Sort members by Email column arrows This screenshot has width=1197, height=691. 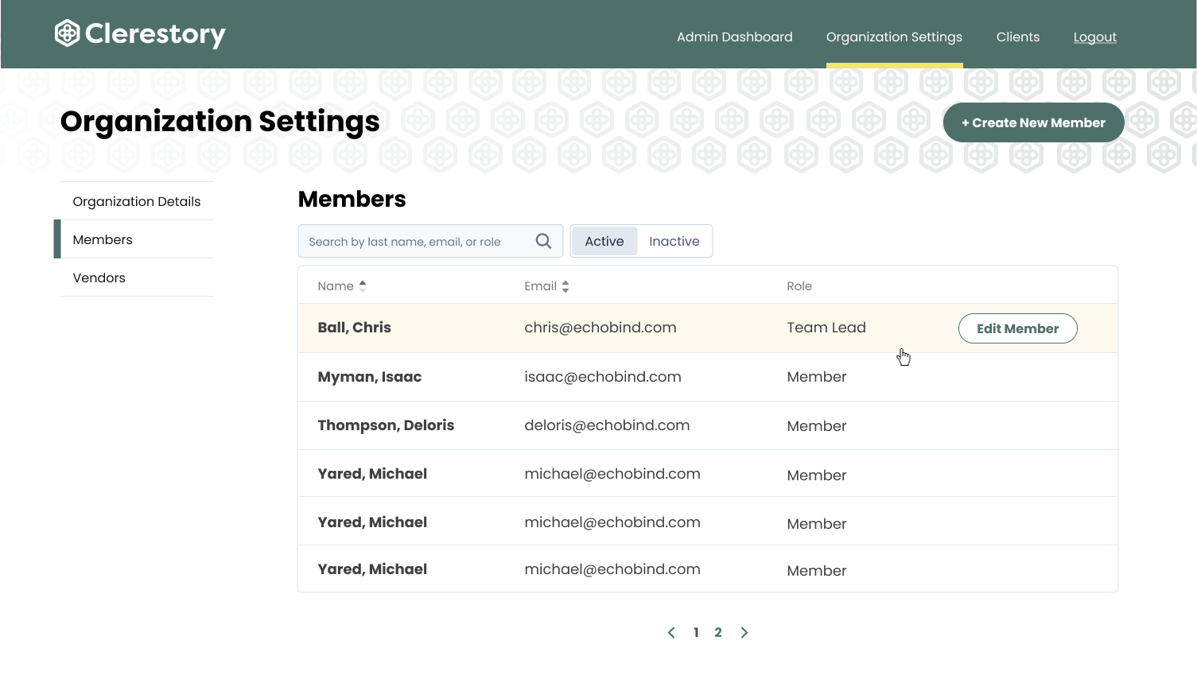(565, 286)
